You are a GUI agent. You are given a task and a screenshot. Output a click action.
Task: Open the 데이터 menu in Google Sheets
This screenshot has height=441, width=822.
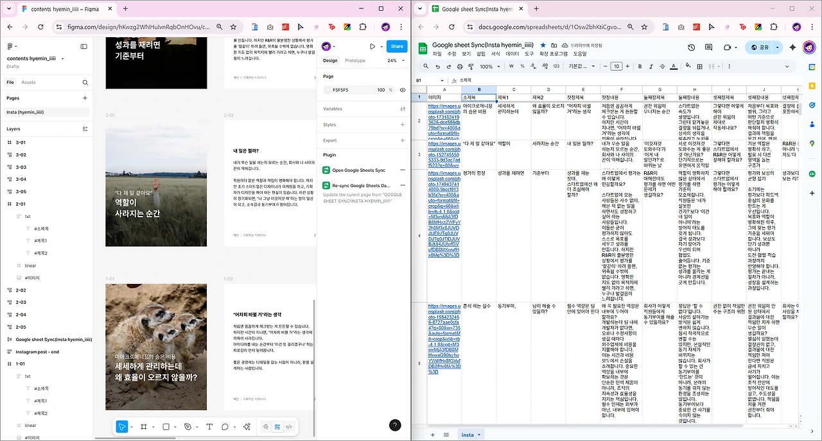pos(512,54)
